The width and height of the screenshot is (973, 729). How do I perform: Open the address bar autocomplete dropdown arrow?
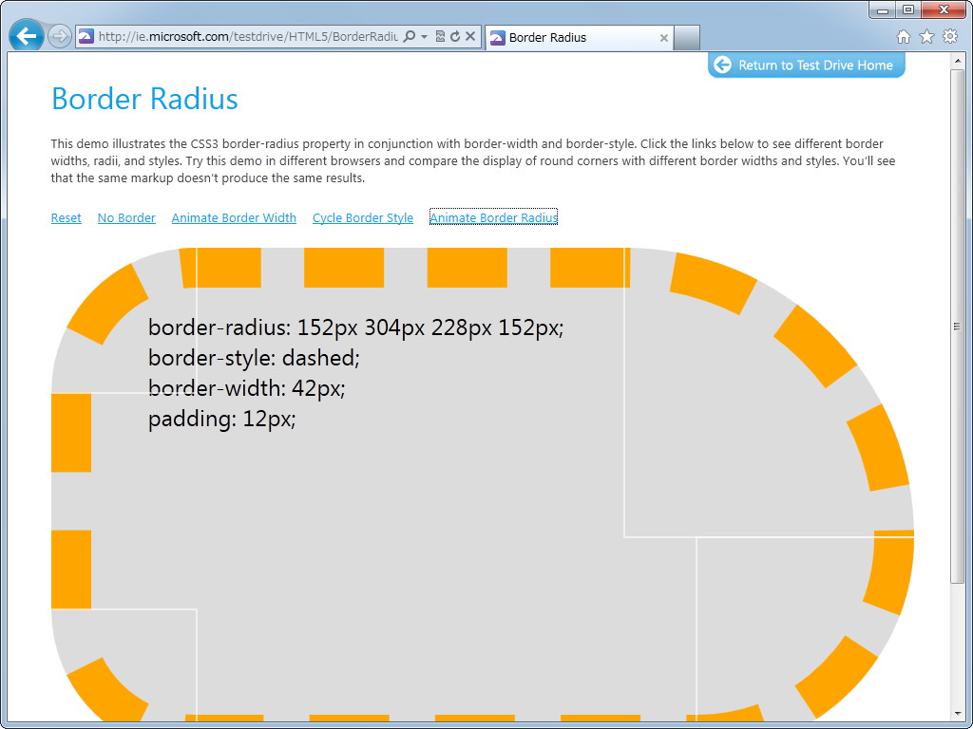424,37
